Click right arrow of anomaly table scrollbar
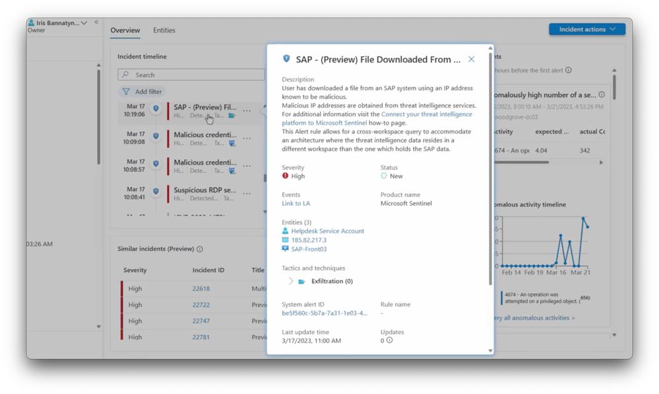 [x=601, y=162]
